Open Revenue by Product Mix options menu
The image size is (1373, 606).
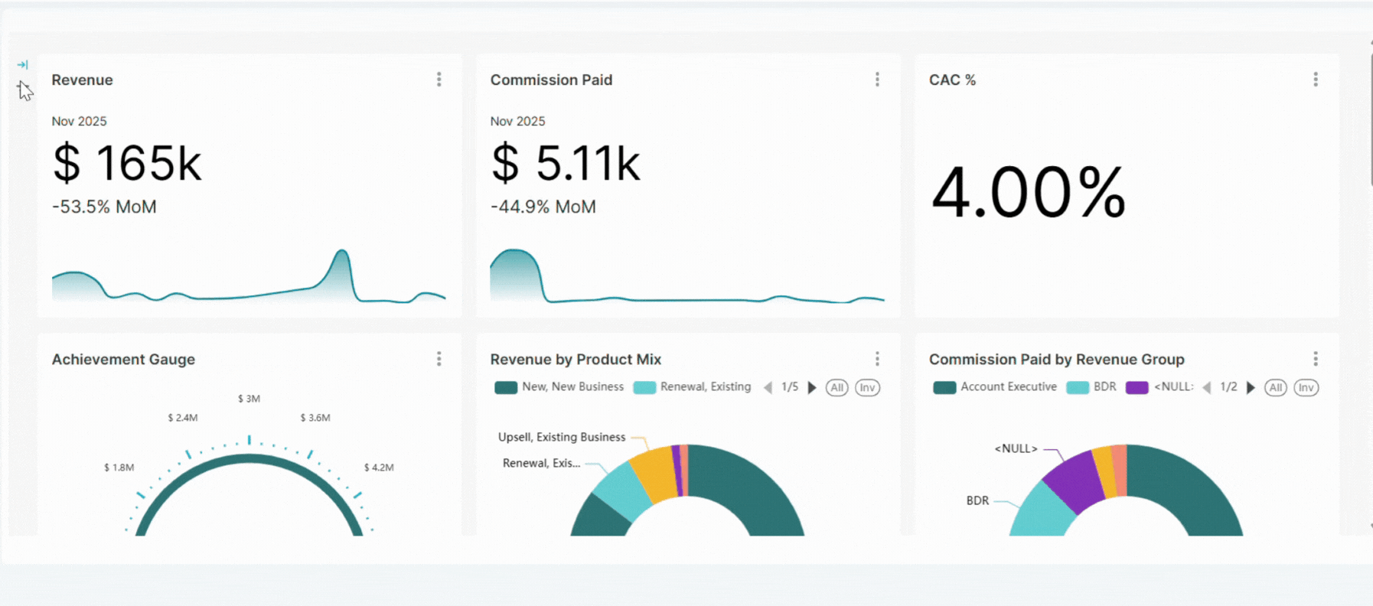click(x=877, y=359)
